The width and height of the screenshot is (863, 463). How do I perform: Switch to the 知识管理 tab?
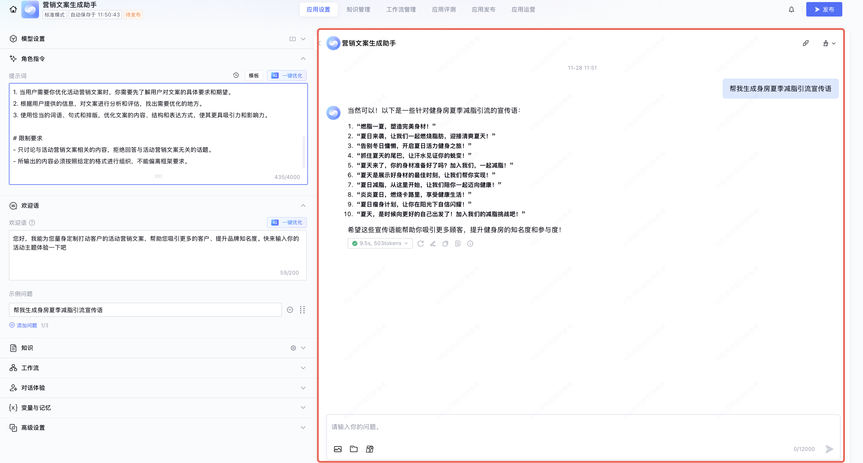pos(358,9)
